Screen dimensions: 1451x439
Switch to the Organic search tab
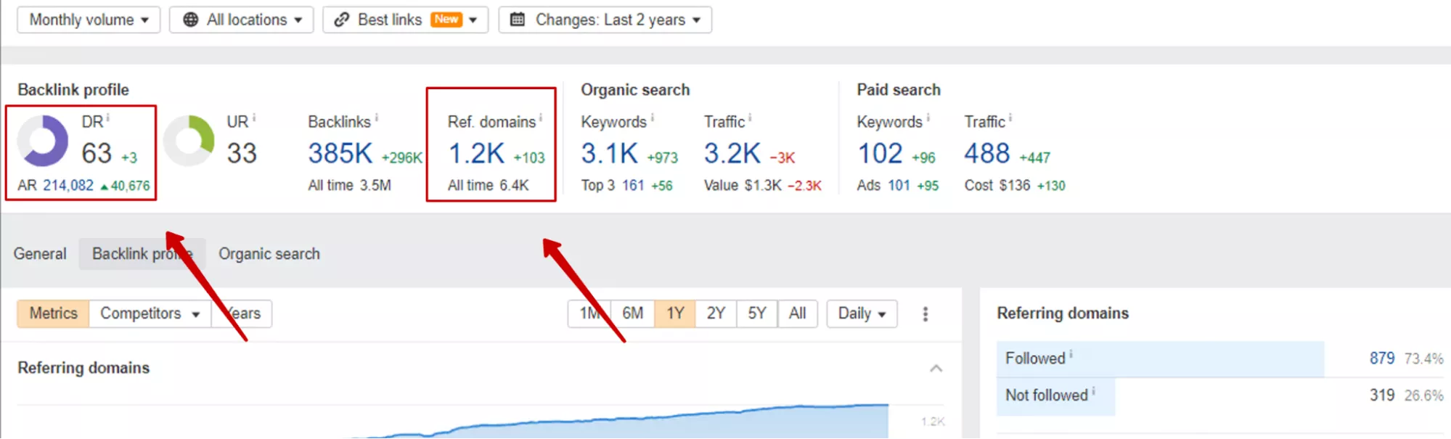coord(269,254)
